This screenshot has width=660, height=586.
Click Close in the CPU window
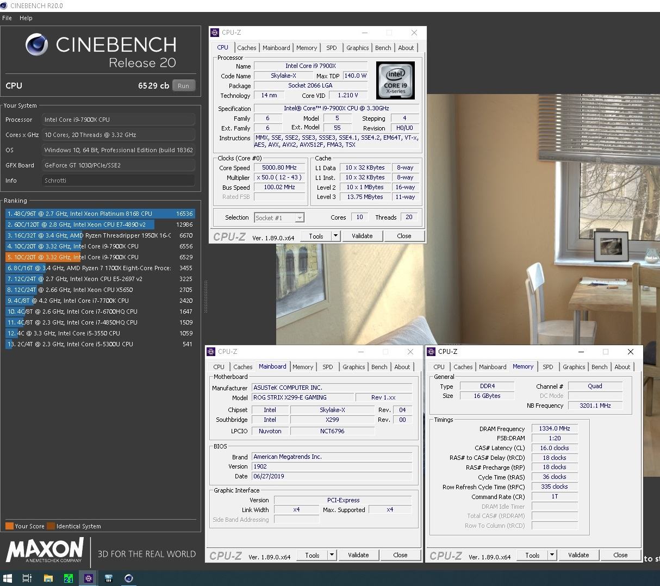404,236
